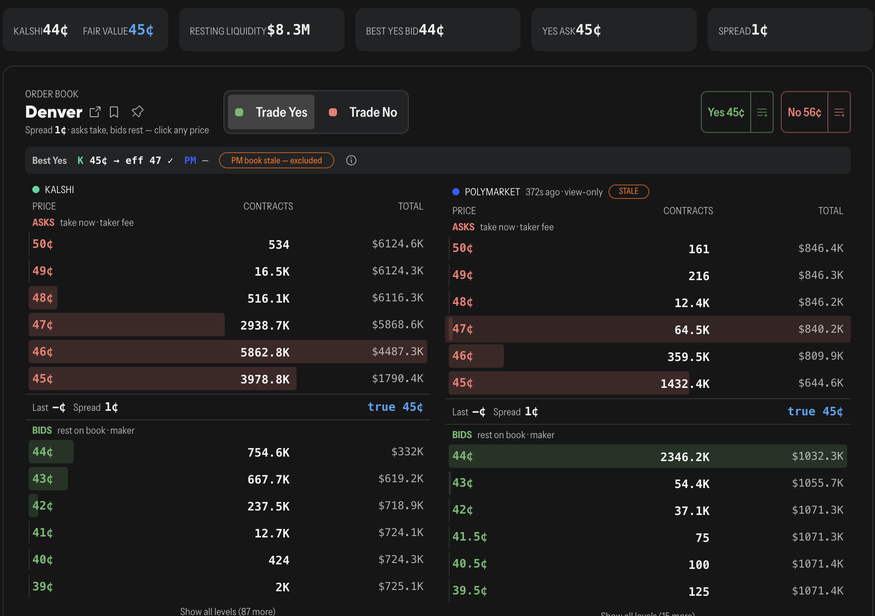
Task: Click Polymarket ask price 48¢
Action: (463, 302)
